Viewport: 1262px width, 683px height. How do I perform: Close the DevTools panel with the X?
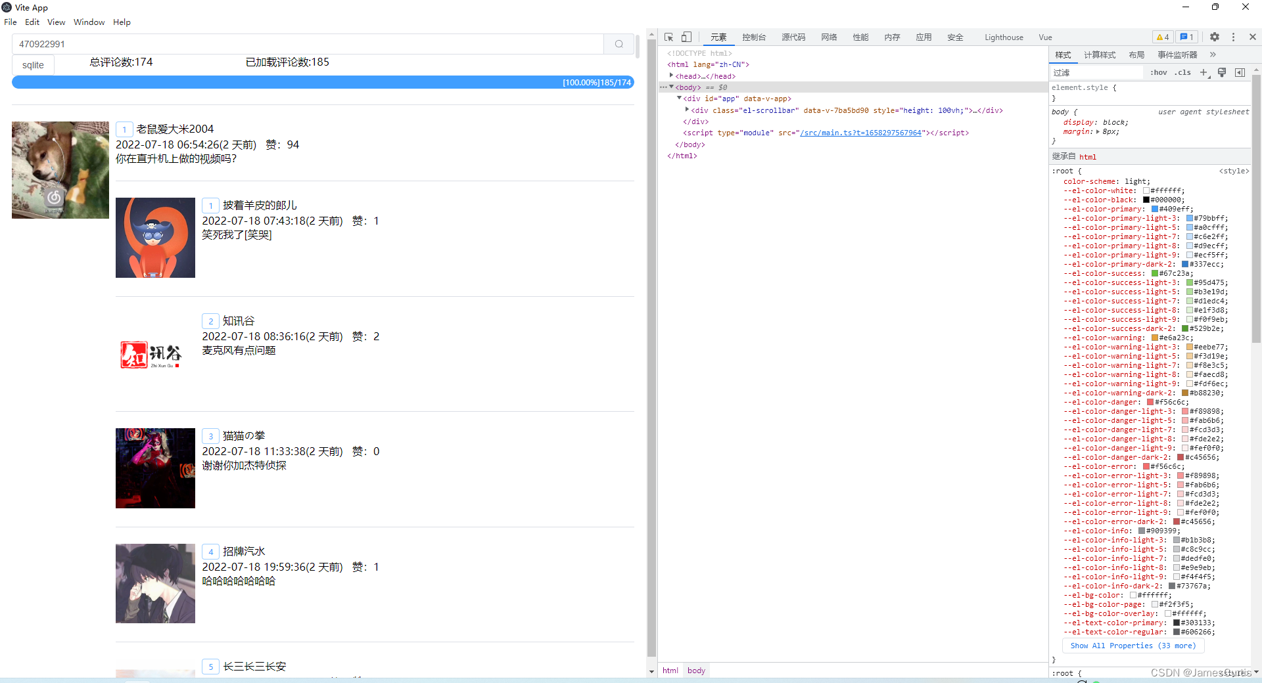click(1252, 37)
